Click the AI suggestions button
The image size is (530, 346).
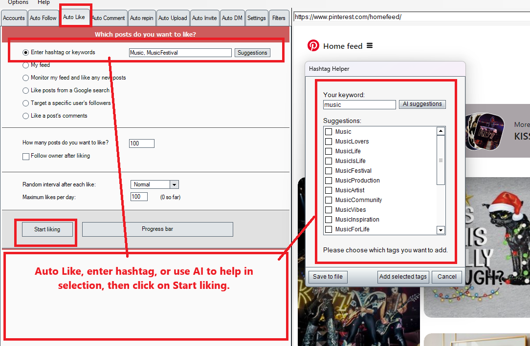tap(422, 104)
